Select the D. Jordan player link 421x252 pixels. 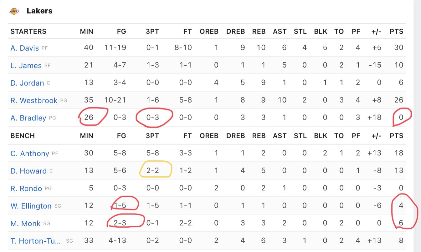(x=27, y=83)
